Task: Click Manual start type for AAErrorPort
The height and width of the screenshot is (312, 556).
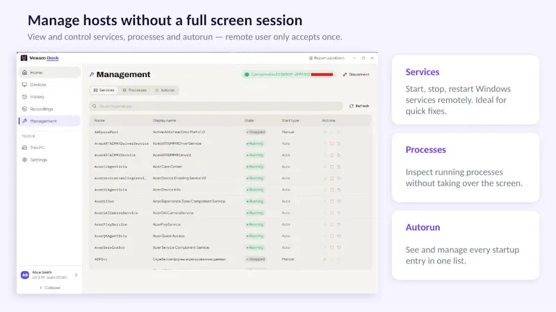Action: click(288, 132)
